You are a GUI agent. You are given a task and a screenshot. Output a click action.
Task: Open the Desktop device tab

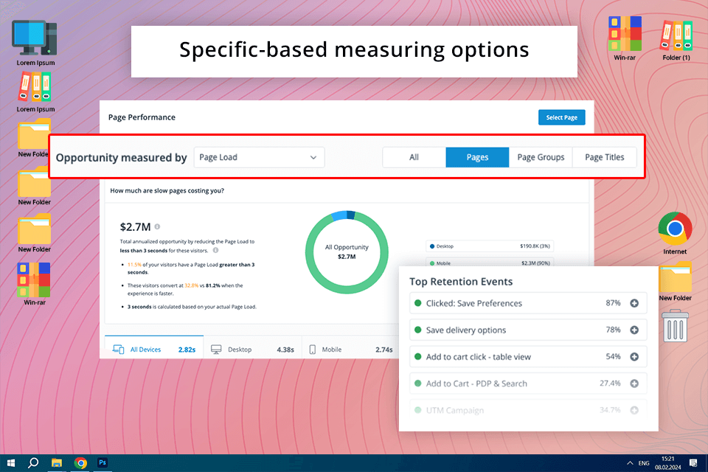click(x=251, y=350)
